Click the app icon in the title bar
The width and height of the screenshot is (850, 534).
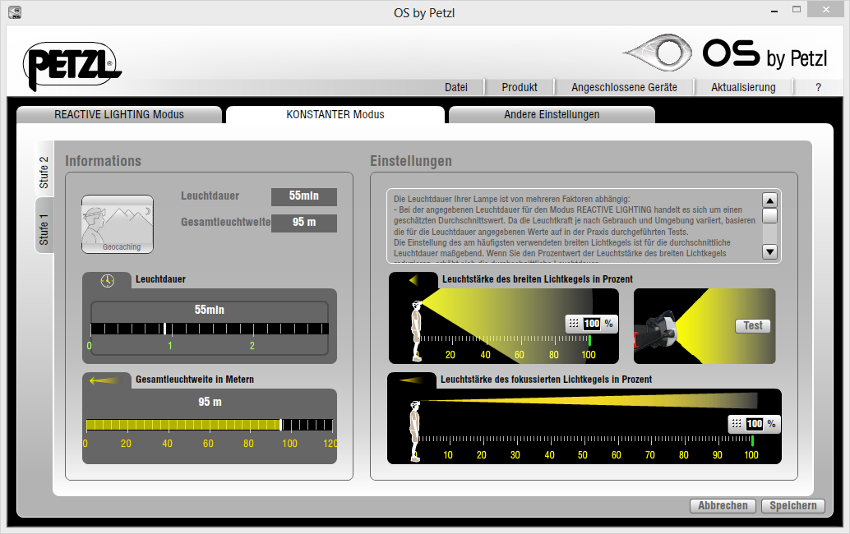(15, 12)
